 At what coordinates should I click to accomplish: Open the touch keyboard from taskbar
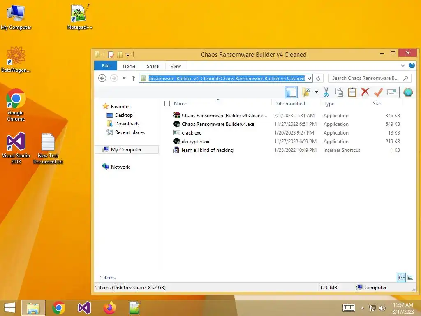pos(349,308)
